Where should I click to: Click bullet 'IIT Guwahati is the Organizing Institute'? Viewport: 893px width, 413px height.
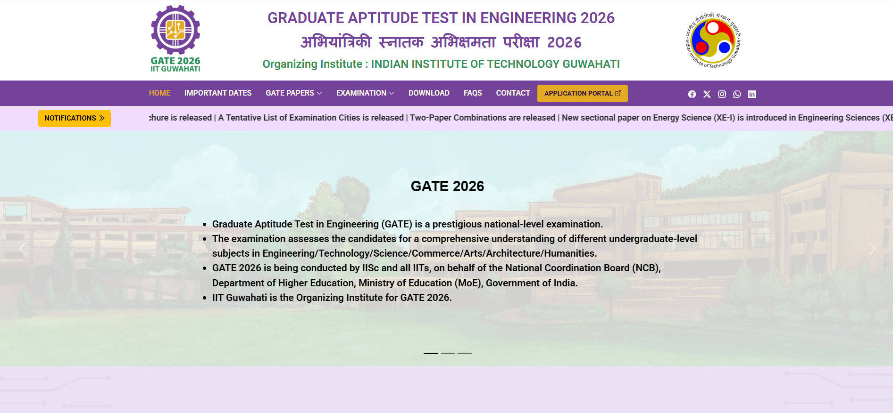[332, 298]
